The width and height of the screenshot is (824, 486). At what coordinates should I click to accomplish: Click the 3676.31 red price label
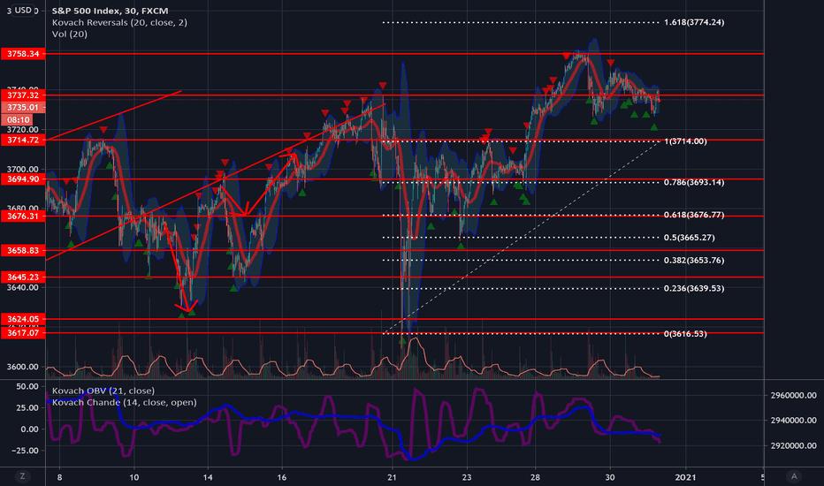(23, 216)
